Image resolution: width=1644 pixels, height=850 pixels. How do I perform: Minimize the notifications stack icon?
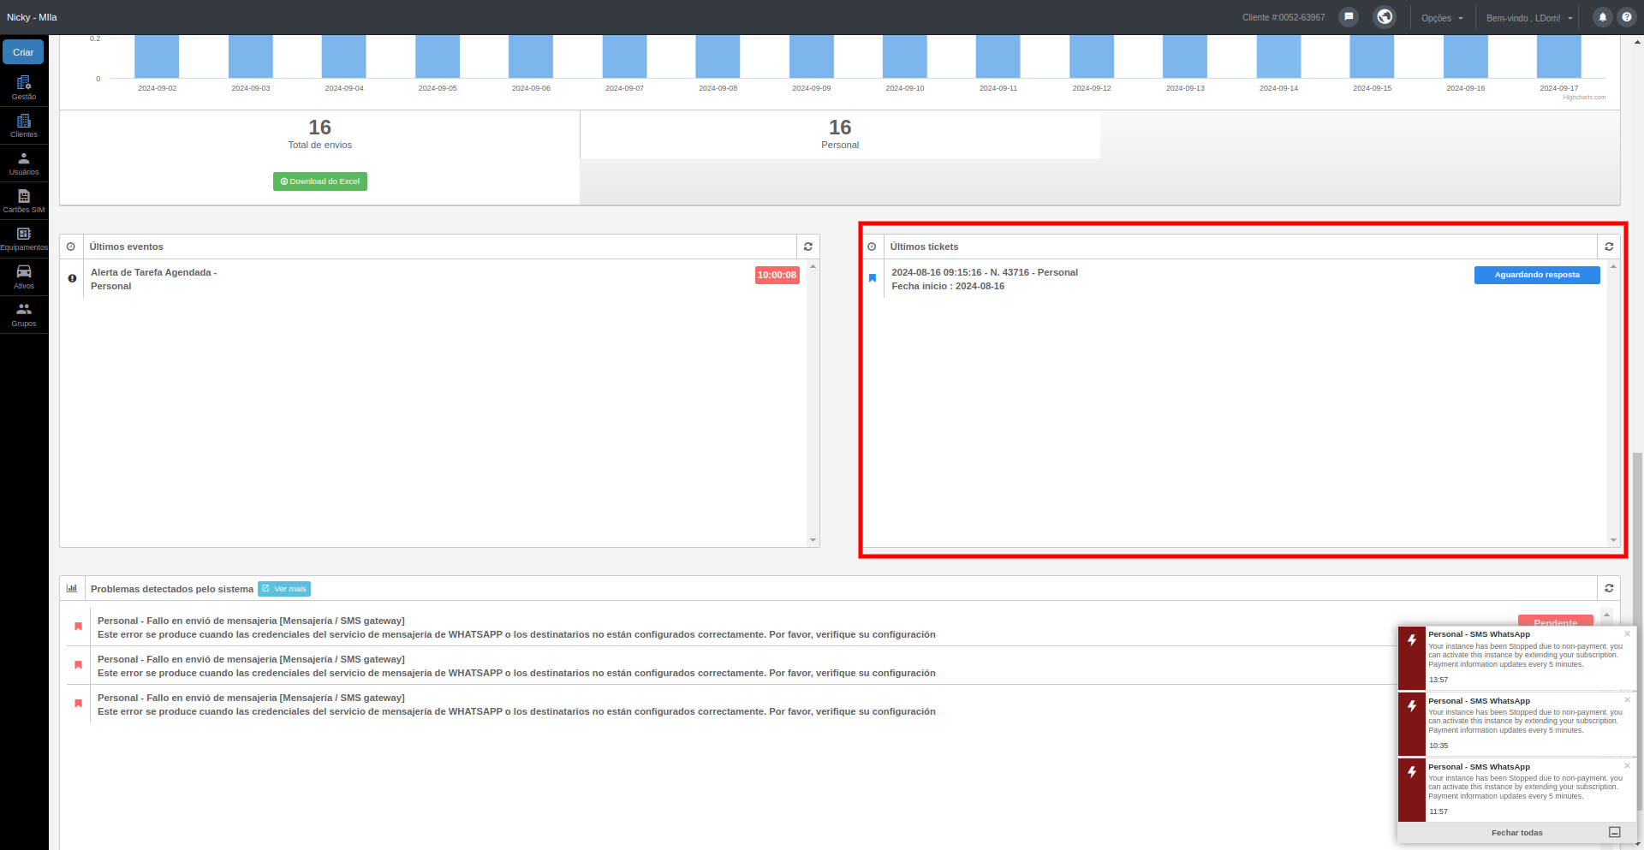click(1614, 832)
